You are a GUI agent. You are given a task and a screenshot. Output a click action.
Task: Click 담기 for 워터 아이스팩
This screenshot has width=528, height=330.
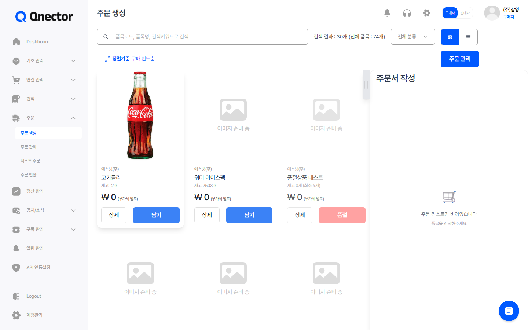tap(249, 215)
